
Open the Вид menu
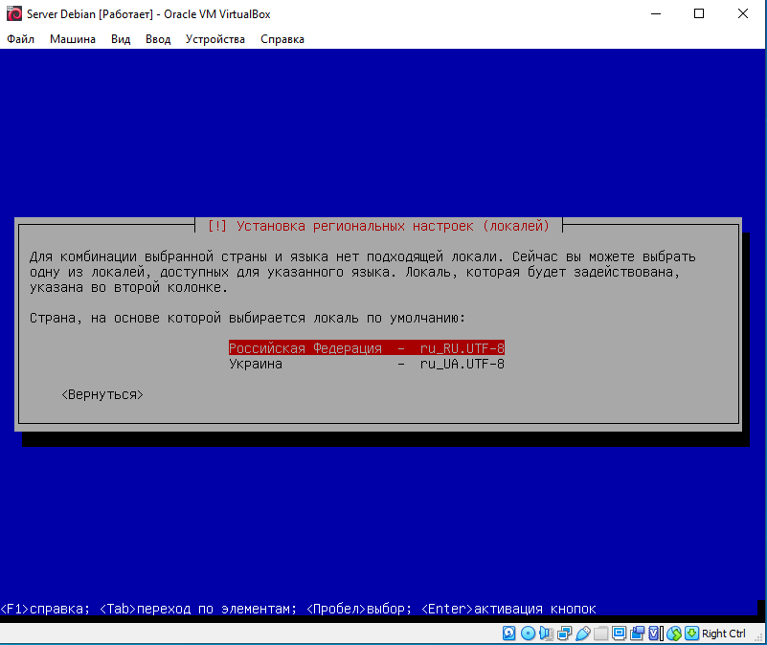(x=121, y=39)
